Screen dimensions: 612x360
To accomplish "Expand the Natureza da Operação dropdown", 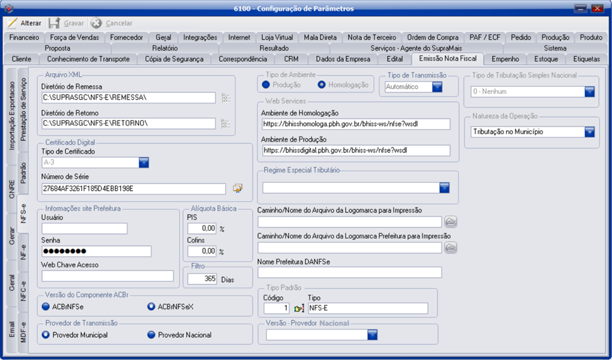I will click(x=589, y=131).
